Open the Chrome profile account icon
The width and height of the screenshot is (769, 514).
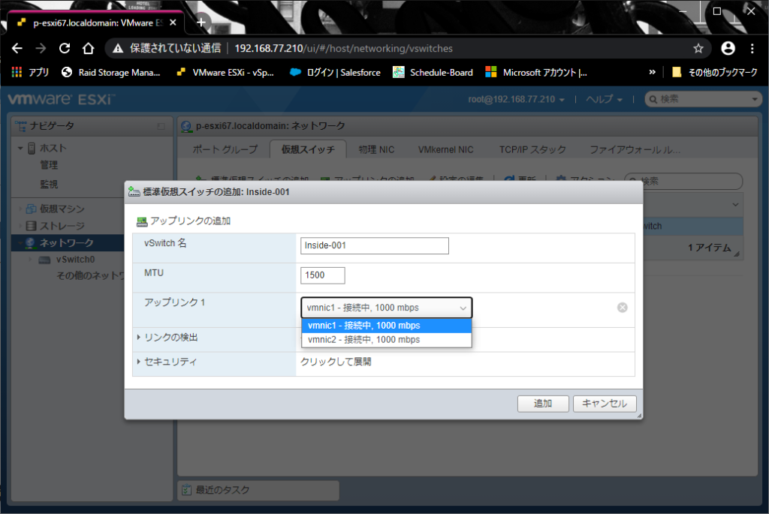pyautogui.click(x=728, y=48)
